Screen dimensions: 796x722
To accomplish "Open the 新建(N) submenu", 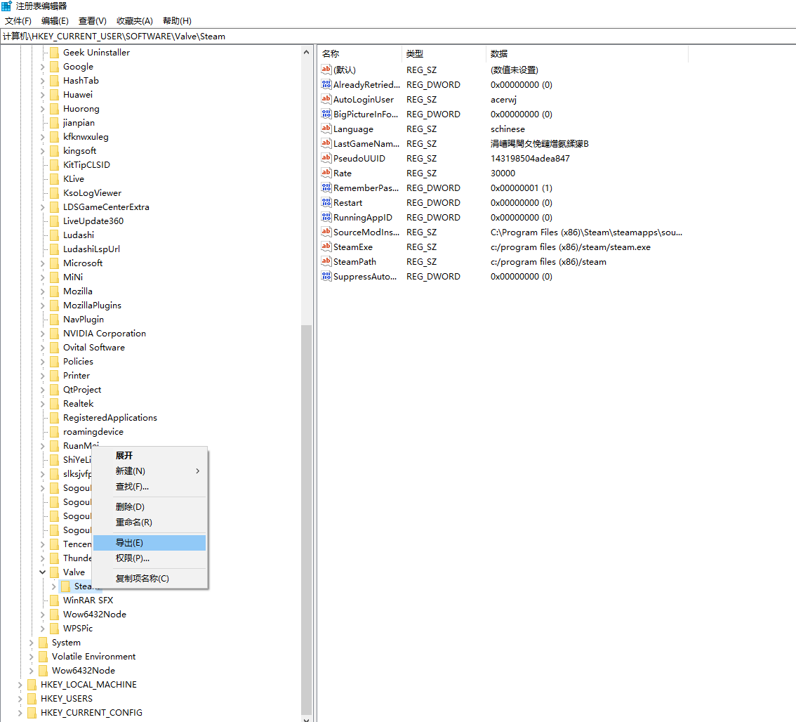I will coord(150,471).
